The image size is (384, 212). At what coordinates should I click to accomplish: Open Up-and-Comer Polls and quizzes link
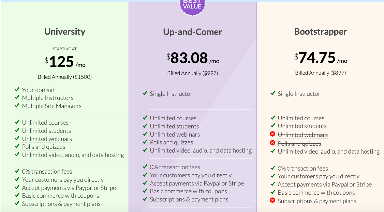[x=172, y=142]
